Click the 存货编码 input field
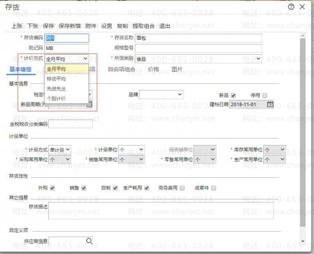The width and height of the screenshot is (314, 254). point(67,38)
